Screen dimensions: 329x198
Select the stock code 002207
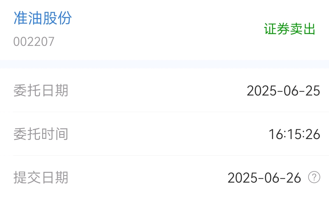pyautogui.click(x=34, y=42)
